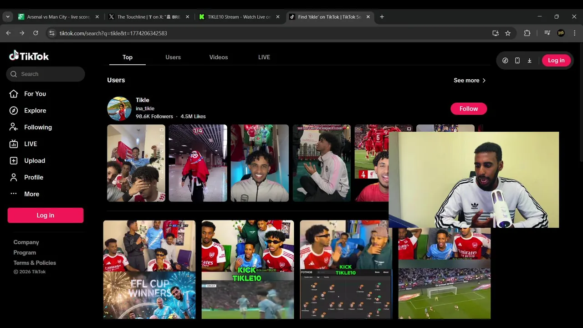Click the install app icon in address bar
This screenshot has height=328, width=583.
(x=496, y=33)
